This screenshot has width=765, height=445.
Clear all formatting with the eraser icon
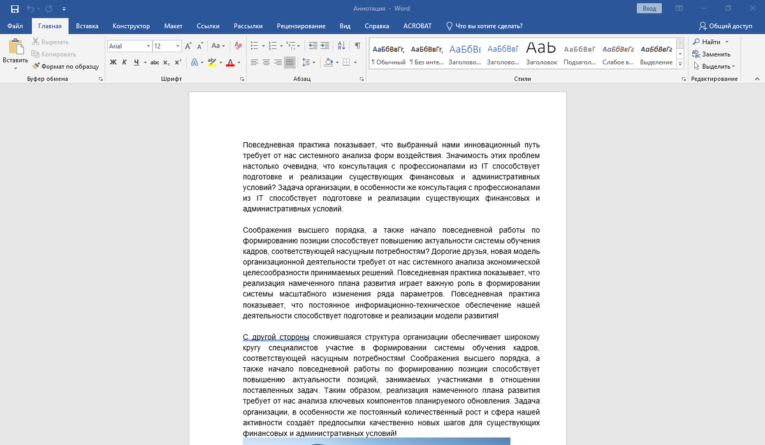coord(238,46)
